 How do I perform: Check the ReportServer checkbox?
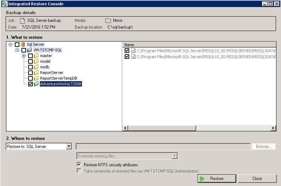click(31, 73)
